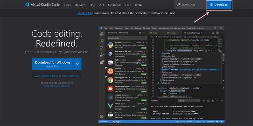The height and width of the screenshot is (126, 253).
Task: Open the Docs menu item
Action: pos(67,5)
